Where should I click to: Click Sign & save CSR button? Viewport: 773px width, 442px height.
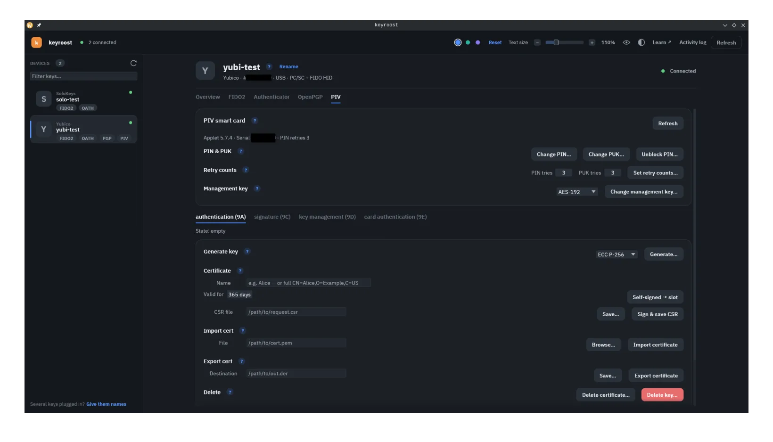[658, 314]
